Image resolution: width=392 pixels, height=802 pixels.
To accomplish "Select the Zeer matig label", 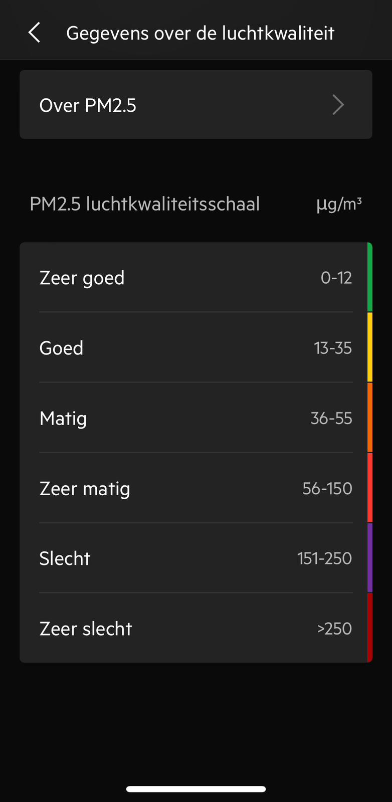I will pos(85,488).
